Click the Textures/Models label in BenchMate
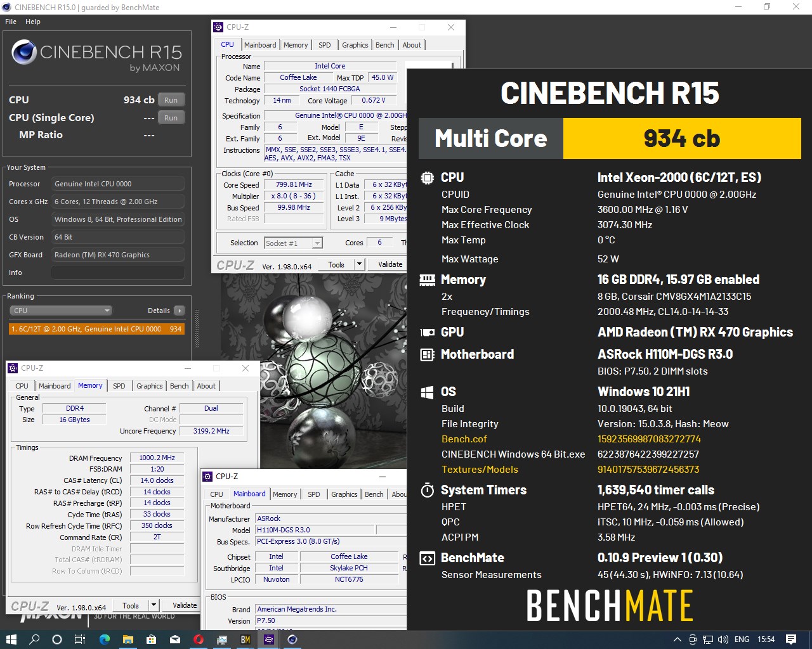This screenshot has width=812, height=649. coord(480,470)
